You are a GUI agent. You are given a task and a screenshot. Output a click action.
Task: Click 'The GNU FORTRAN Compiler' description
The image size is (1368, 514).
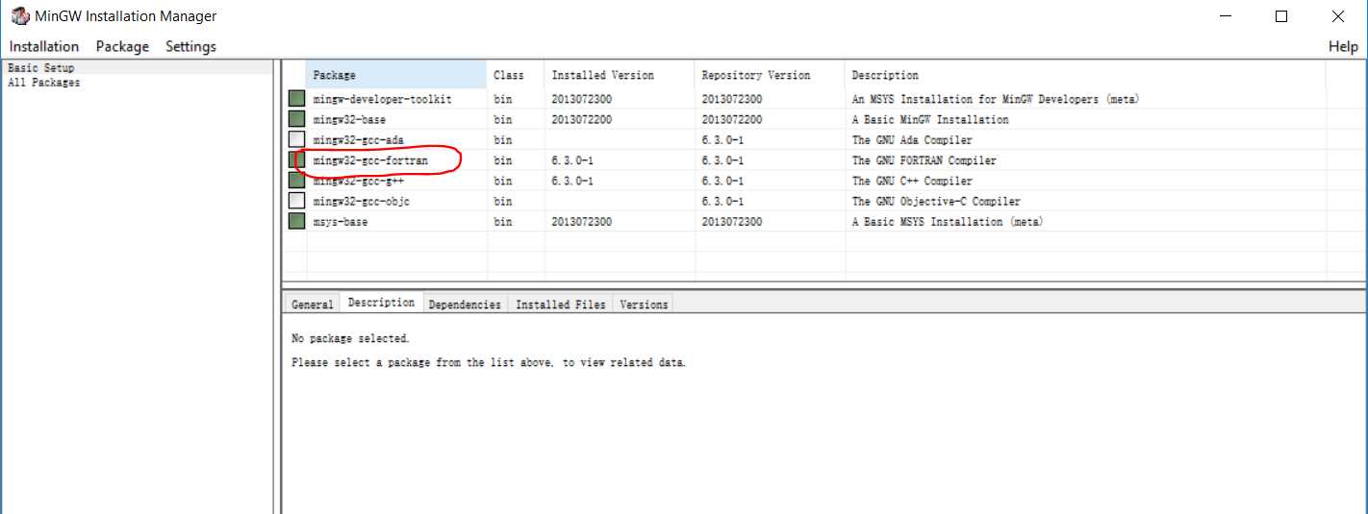click(925, 160)
